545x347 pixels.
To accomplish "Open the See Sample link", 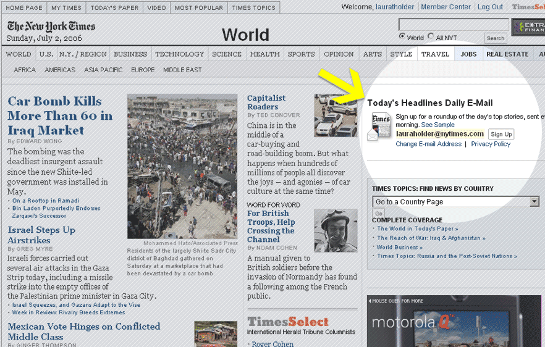I will click(437, 125).
